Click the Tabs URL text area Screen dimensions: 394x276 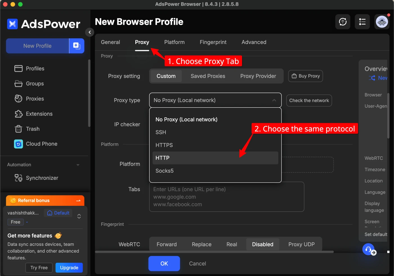tap(227, 197)
